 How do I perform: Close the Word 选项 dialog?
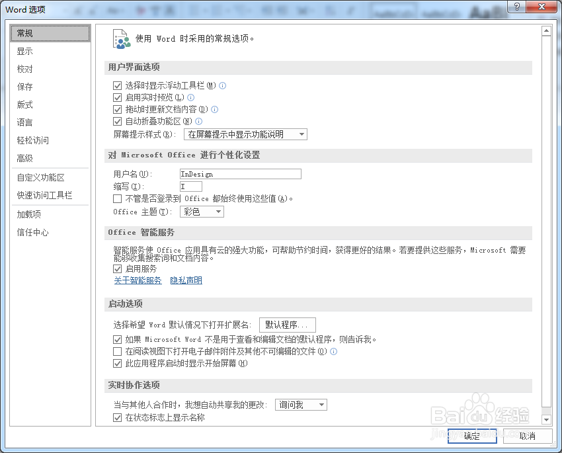(542, 7)
